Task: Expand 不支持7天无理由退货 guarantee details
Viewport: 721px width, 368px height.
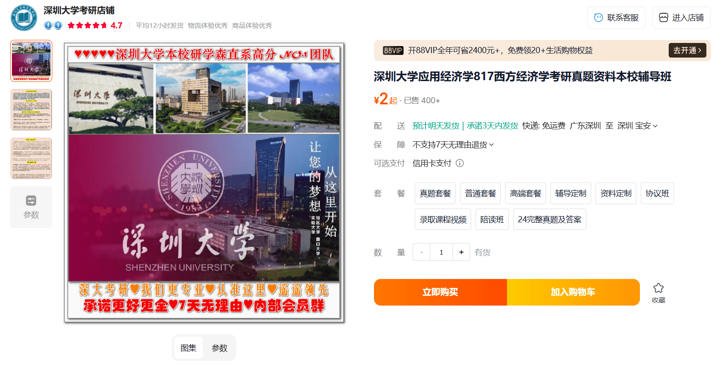Action: [x=453, y=145]
